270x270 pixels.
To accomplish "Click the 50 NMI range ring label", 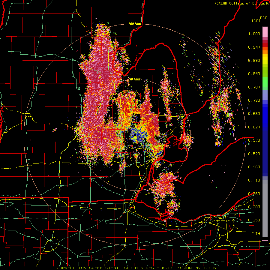I will tap(135, 79).
